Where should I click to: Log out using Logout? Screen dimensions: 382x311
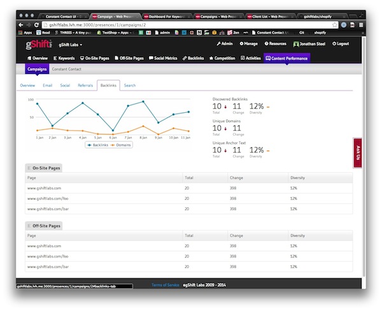tap(341, 44)
